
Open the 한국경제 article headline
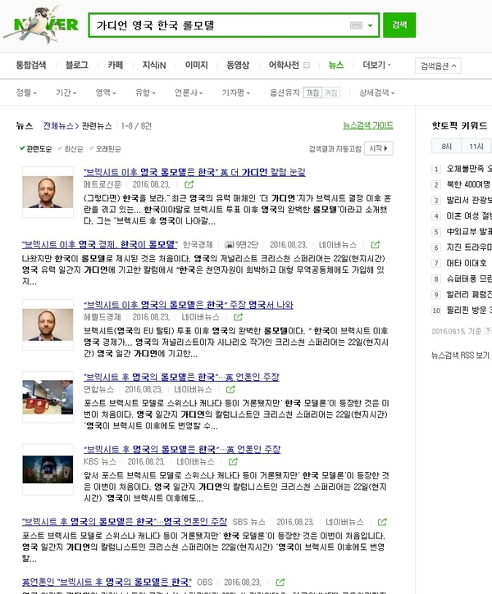pyautogui.click(x=100, y=245)
